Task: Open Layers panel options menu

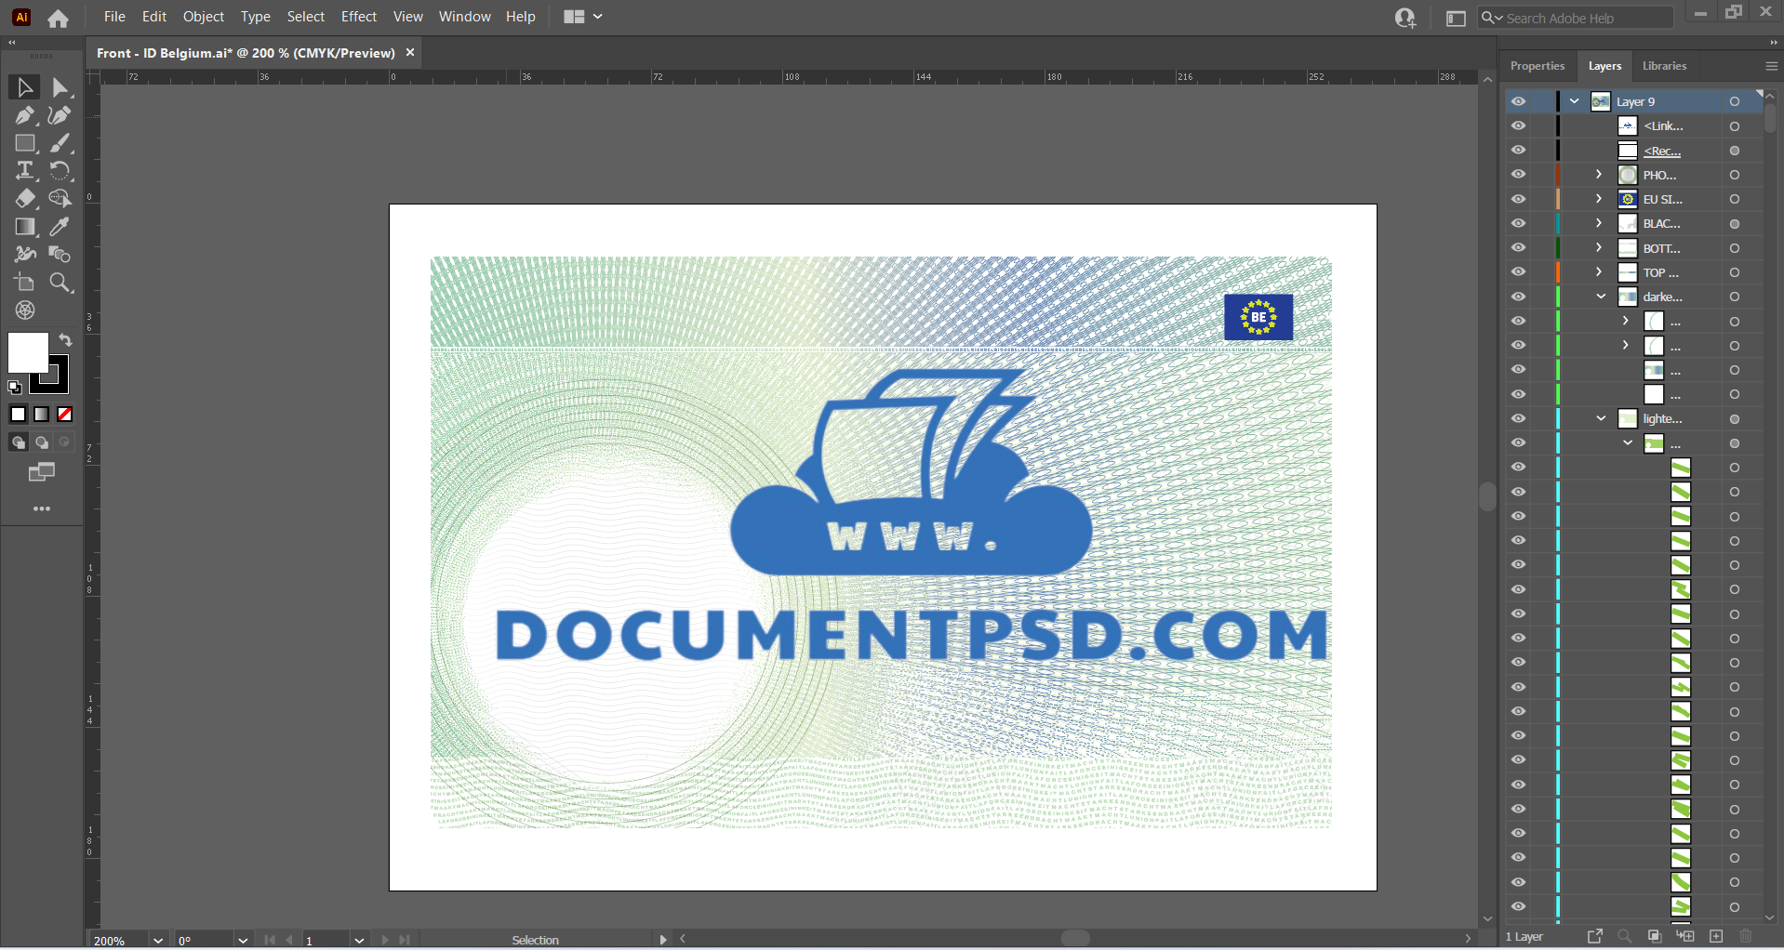Action: 1771,66
